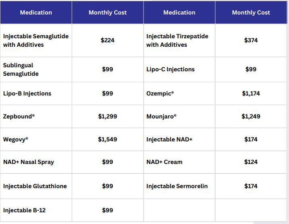Click the $1,174 price for Ozempic
The width and height of the screenshot is (289, 224).
[251, 93]
